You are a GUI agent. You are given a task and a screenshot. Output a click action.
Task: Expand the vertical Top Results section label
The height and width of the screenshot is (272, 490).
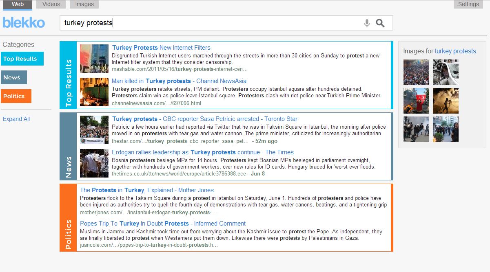click(68, 83)
